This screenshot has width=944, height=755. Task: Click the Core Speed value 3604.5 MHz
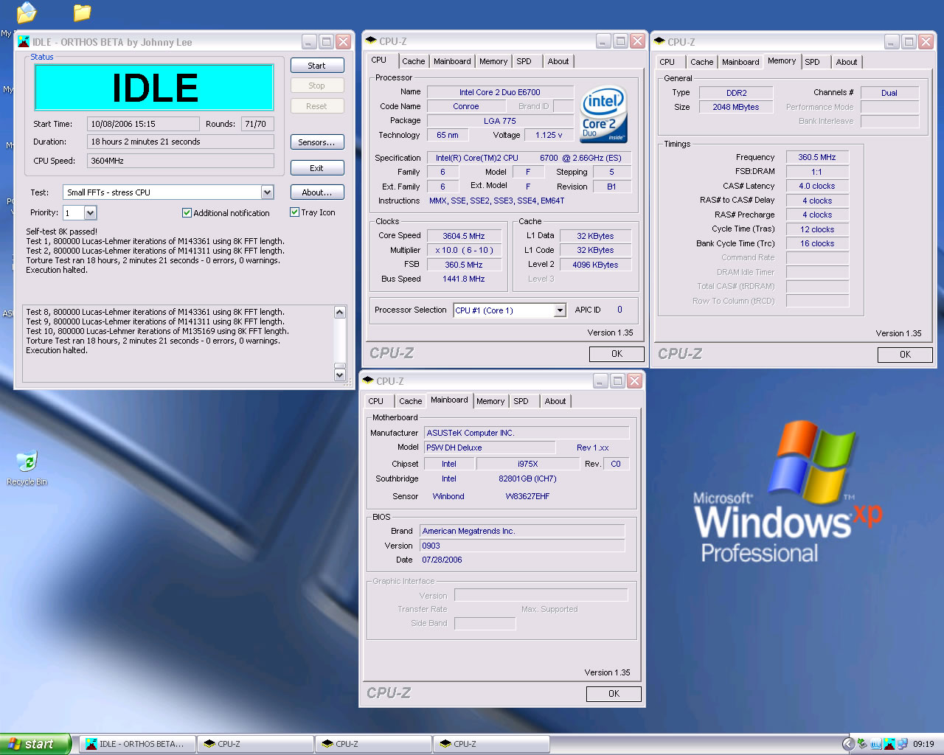pyautogui.click(x=464, y=236)
